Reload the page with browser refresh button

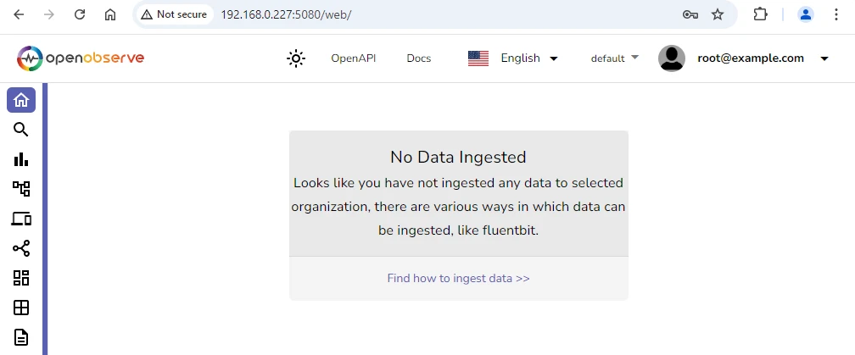80,14
